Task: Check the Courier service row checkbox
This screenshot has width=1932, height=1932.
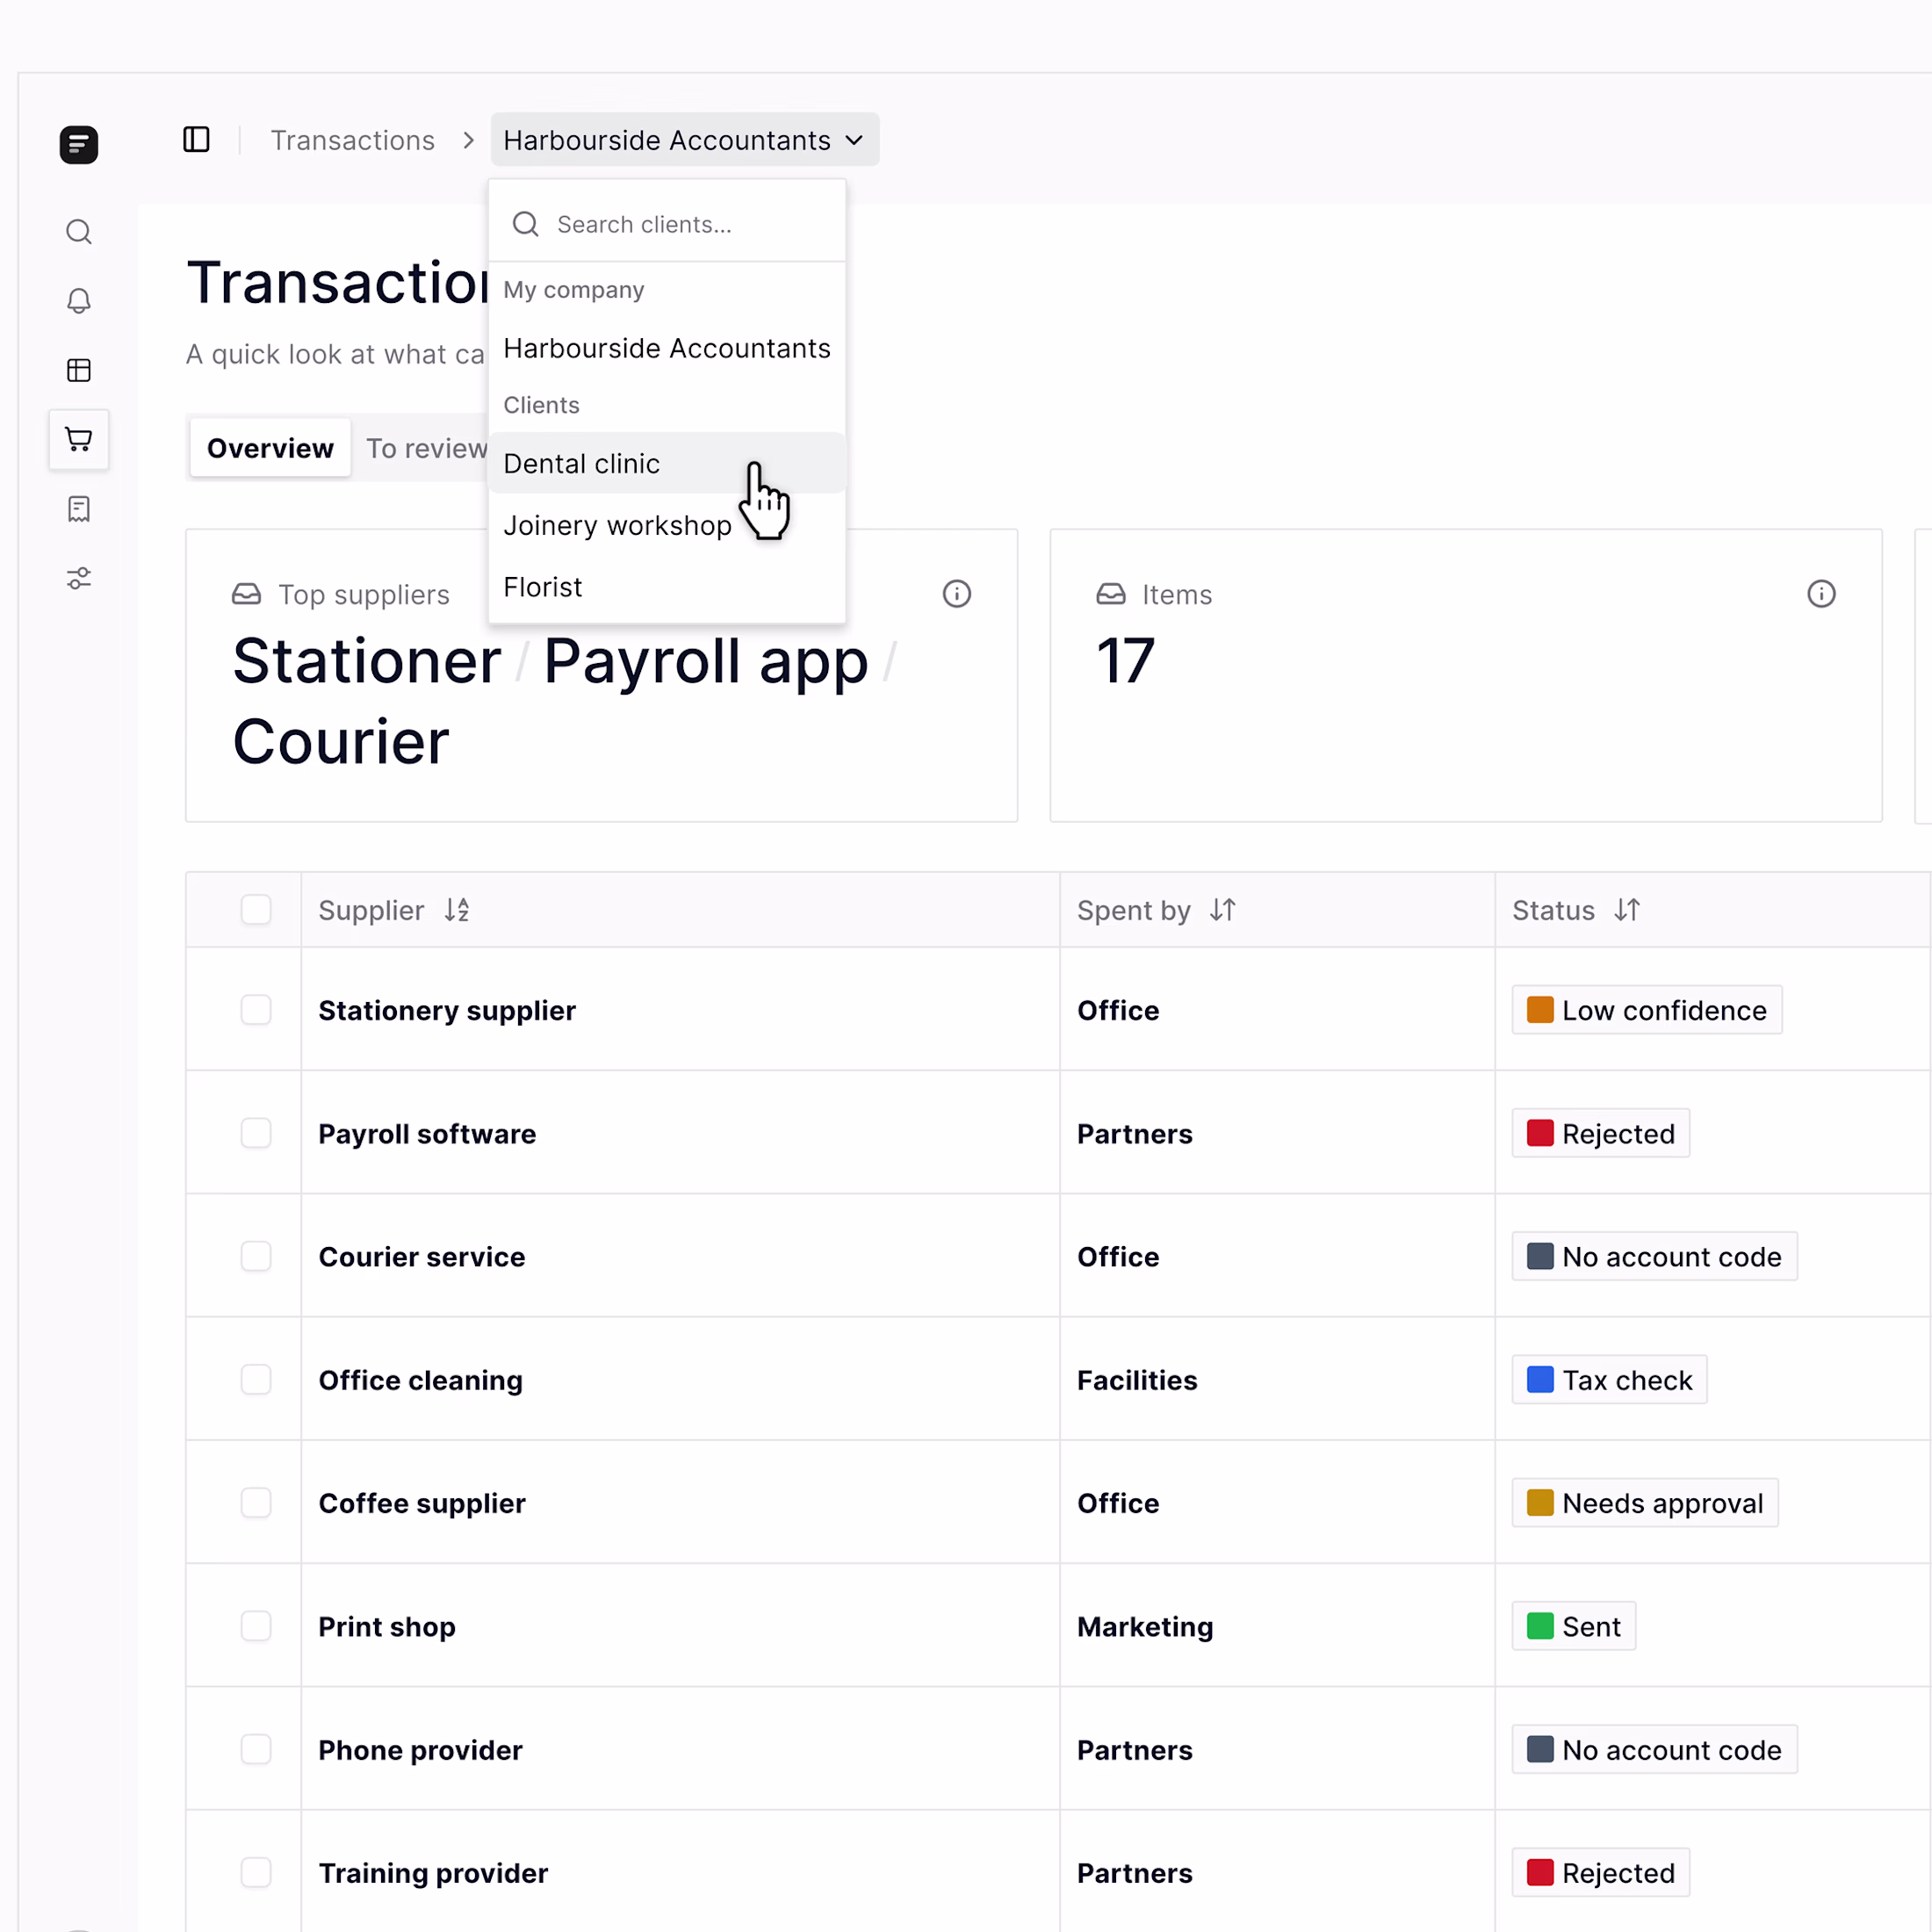Action: (x=256, y=1256)
